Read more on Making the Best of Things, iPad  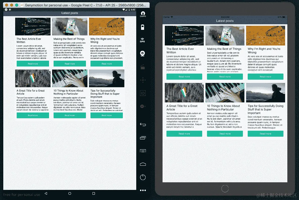coord(225,77)
